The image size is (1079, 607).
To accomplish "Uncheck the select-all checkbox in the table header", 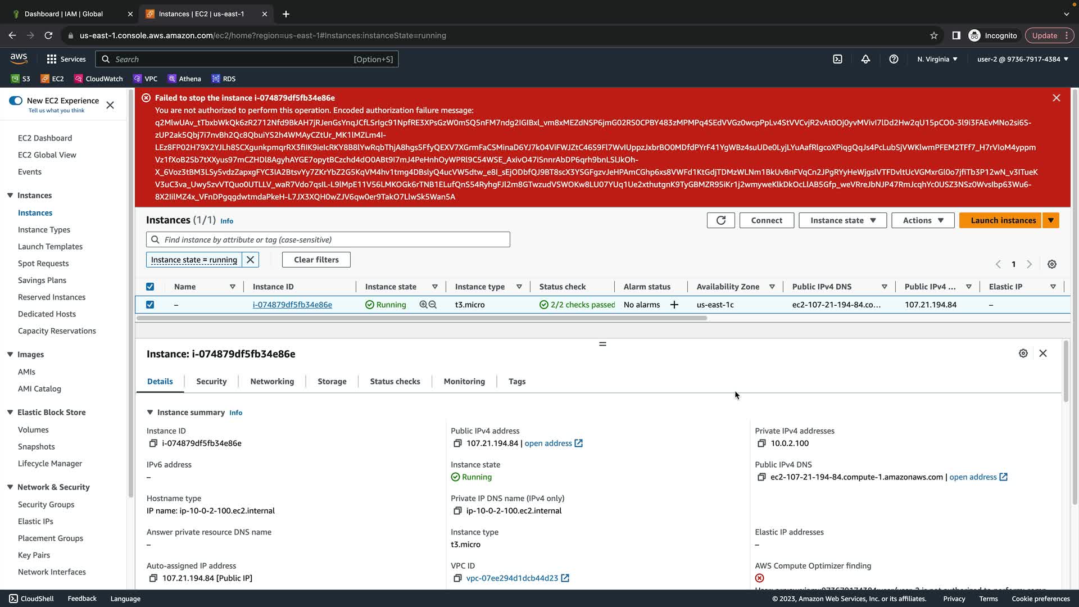I will pos(150,287).
